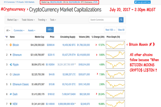
Task: Open Ethereum Classic 7-day price graph
Action: coord(115,84)
